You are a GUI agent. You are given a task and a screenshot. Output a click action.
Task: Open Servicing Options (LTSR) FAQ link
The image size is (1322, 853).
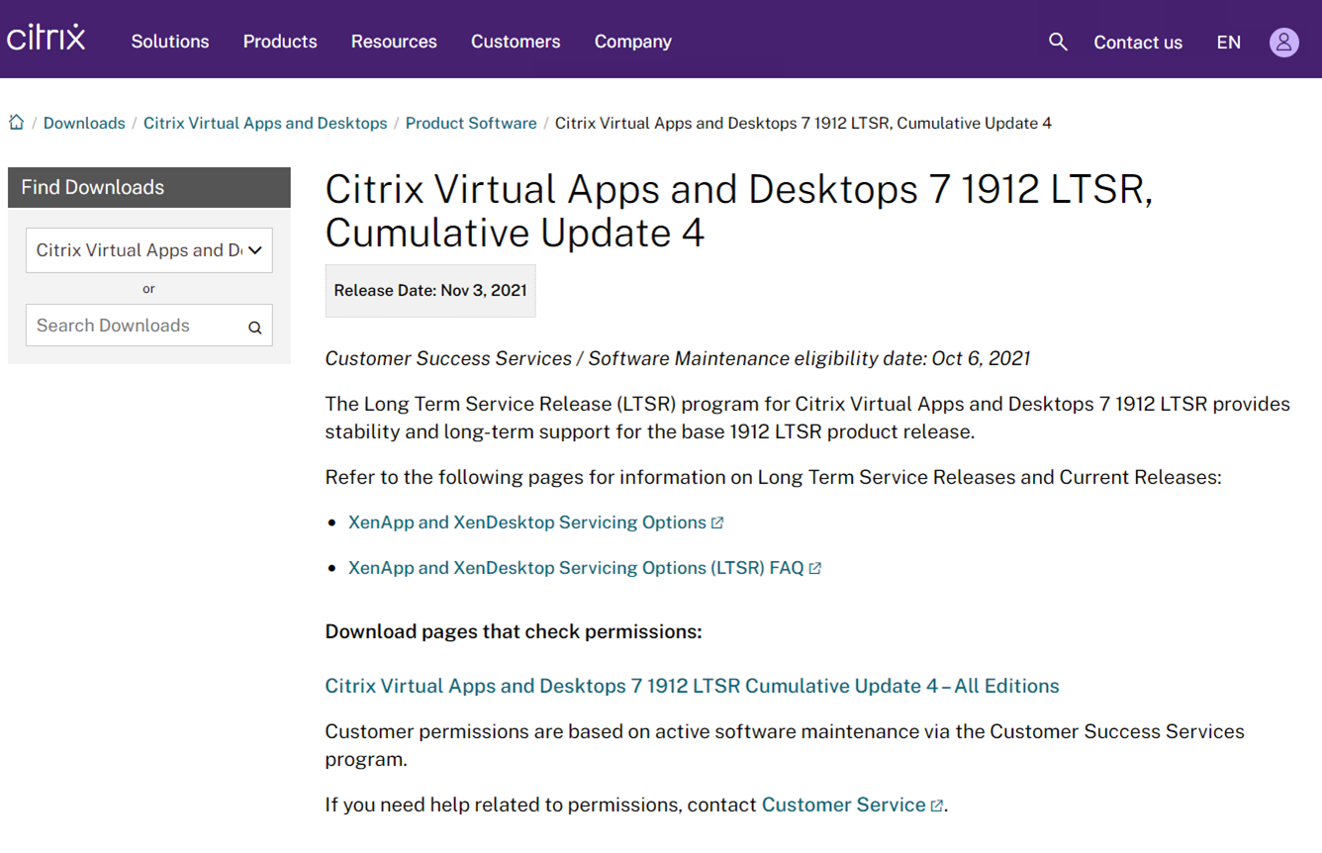(585, 568)
